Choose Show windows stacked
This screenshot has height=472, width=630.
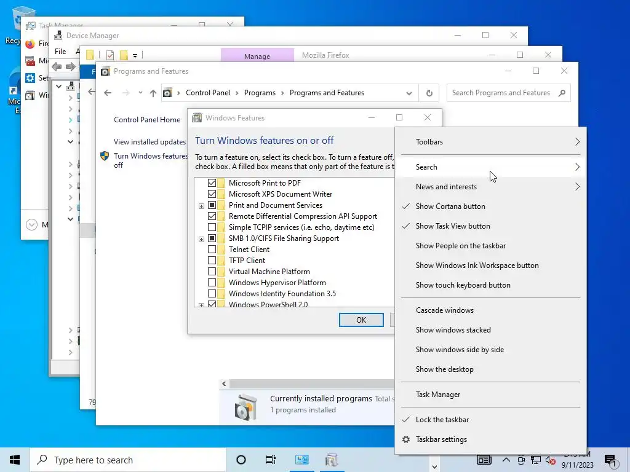[x=490, y=330]
